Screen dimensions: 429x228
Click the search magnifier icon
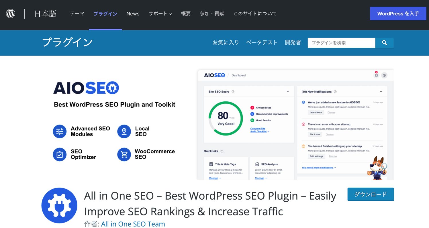pyautogui.click(x=384, y=43)
